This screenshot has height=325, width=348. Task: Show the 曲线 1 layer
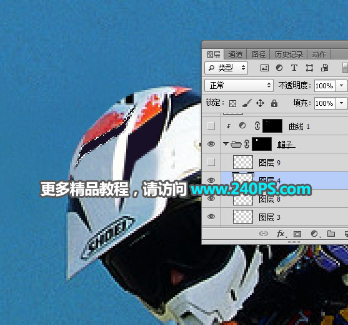coord(211,126)
